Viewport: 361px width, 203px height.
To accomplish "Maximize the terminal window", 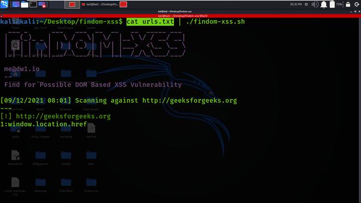I will [x=355, y=11].
